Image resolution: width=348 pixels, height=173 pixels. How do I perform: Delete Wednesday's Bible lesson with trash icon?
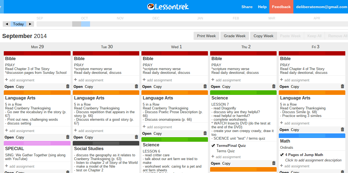[205, 86]
